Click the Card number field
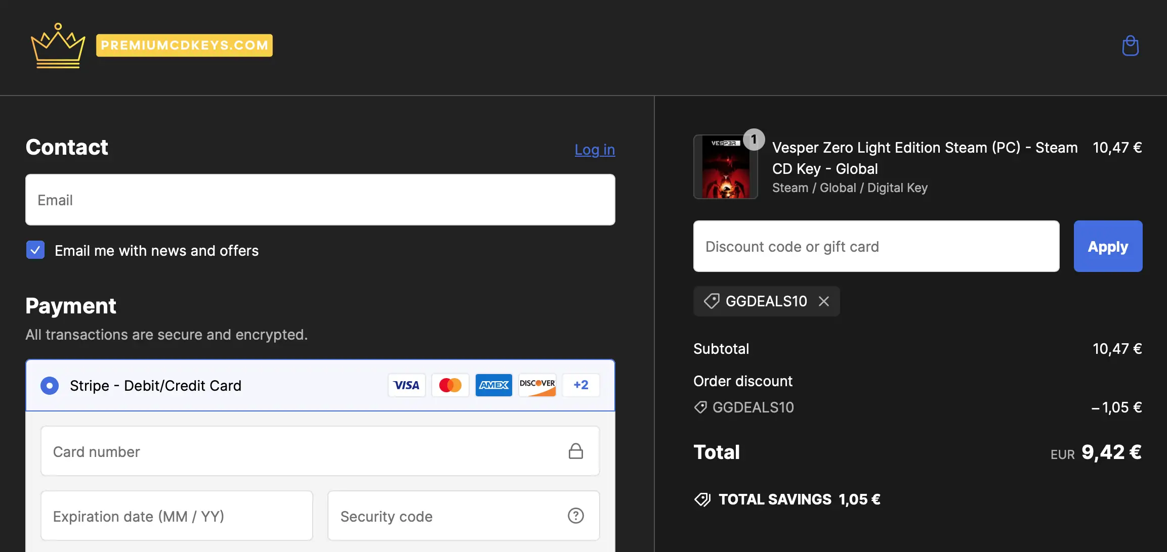 tap(304, 451)
